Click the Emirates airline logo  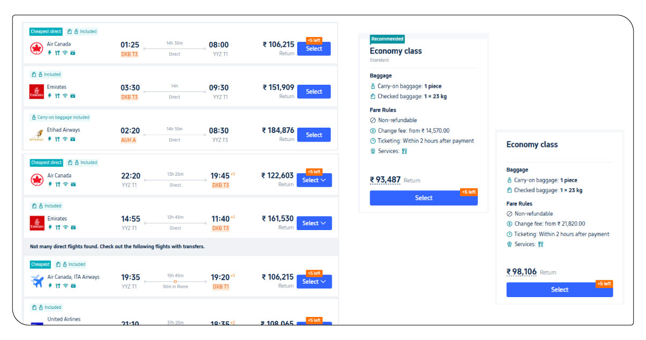(37, 92)
